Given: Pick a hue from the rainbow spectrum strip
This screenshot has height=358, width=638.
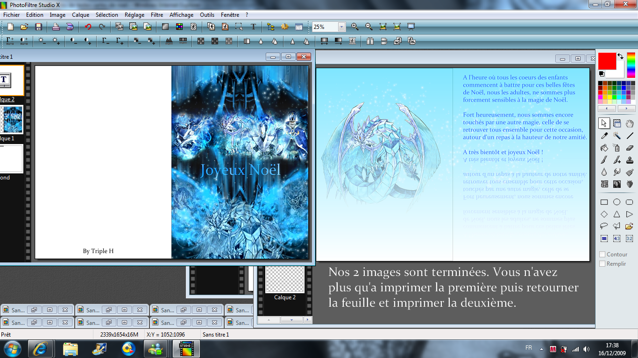Looking at the screenshot, I should [x=631, y=65].
